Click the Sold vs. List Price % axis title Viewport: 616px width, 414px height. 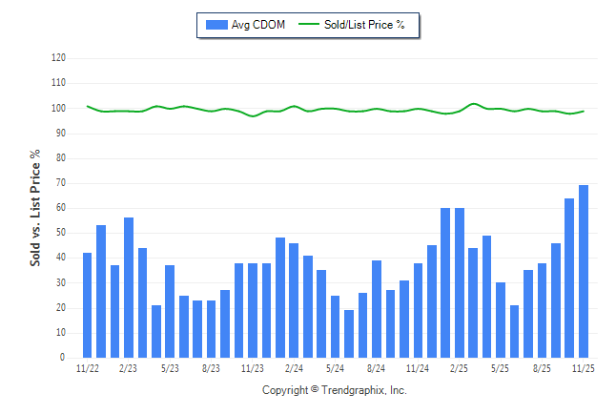[x=35, y=207]
